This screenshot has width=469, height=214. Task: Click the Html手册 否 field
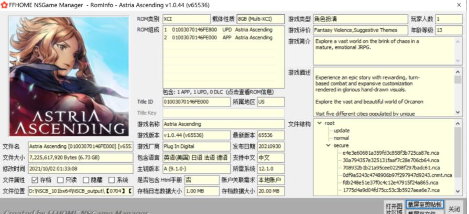click(202, 180)
